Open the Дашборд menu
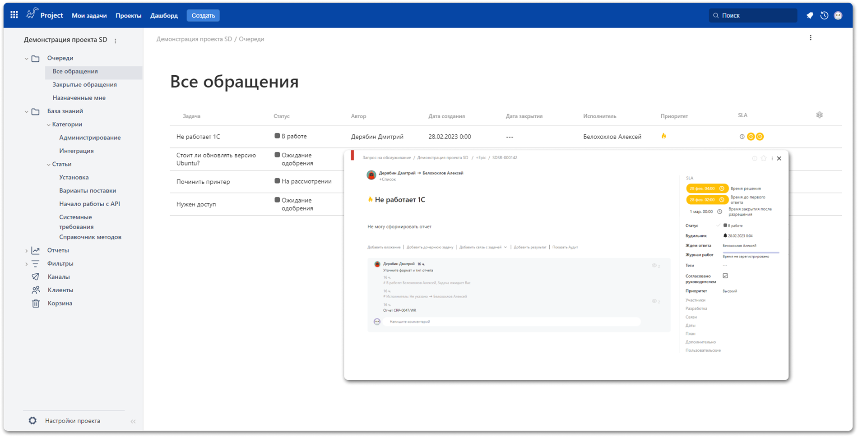Image resolution: width=858 pixels, height=437 pixels. click(164, 15)
